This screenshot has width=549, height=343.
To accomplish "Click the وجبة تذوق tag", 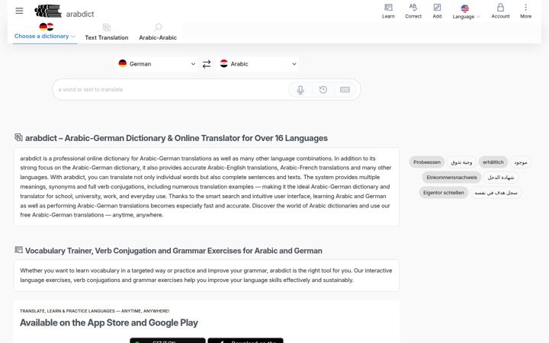I will [x=461, y=162].
